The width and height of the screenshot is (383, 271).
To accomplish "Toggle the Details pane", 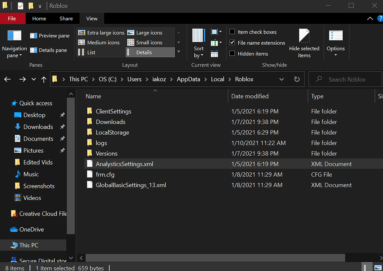I will coord(48,50).
